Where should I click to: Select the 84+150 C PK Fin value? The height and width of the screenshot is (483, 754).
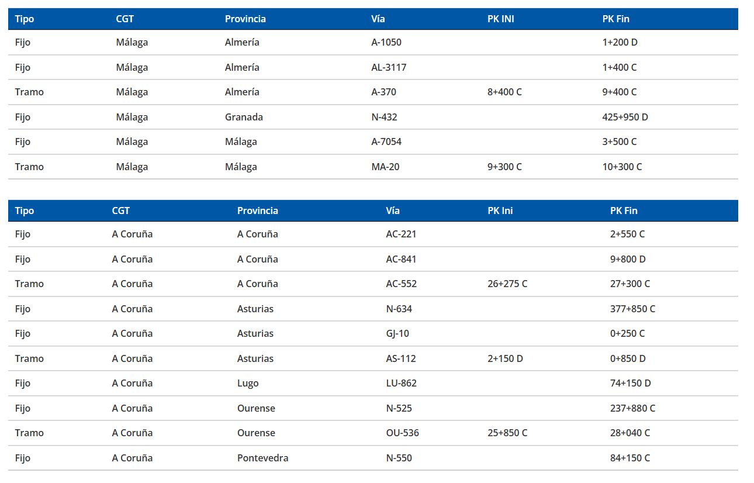pos(630,458)
